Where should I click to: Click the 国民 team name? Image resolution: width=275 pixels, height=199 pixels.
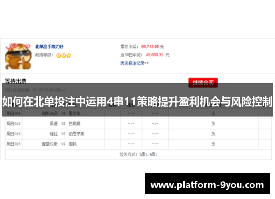[x=73, y=144]
